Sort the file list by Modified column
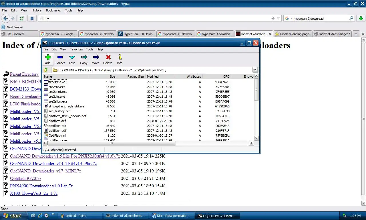This screenshot has height=220, width=366. [160, 76]
